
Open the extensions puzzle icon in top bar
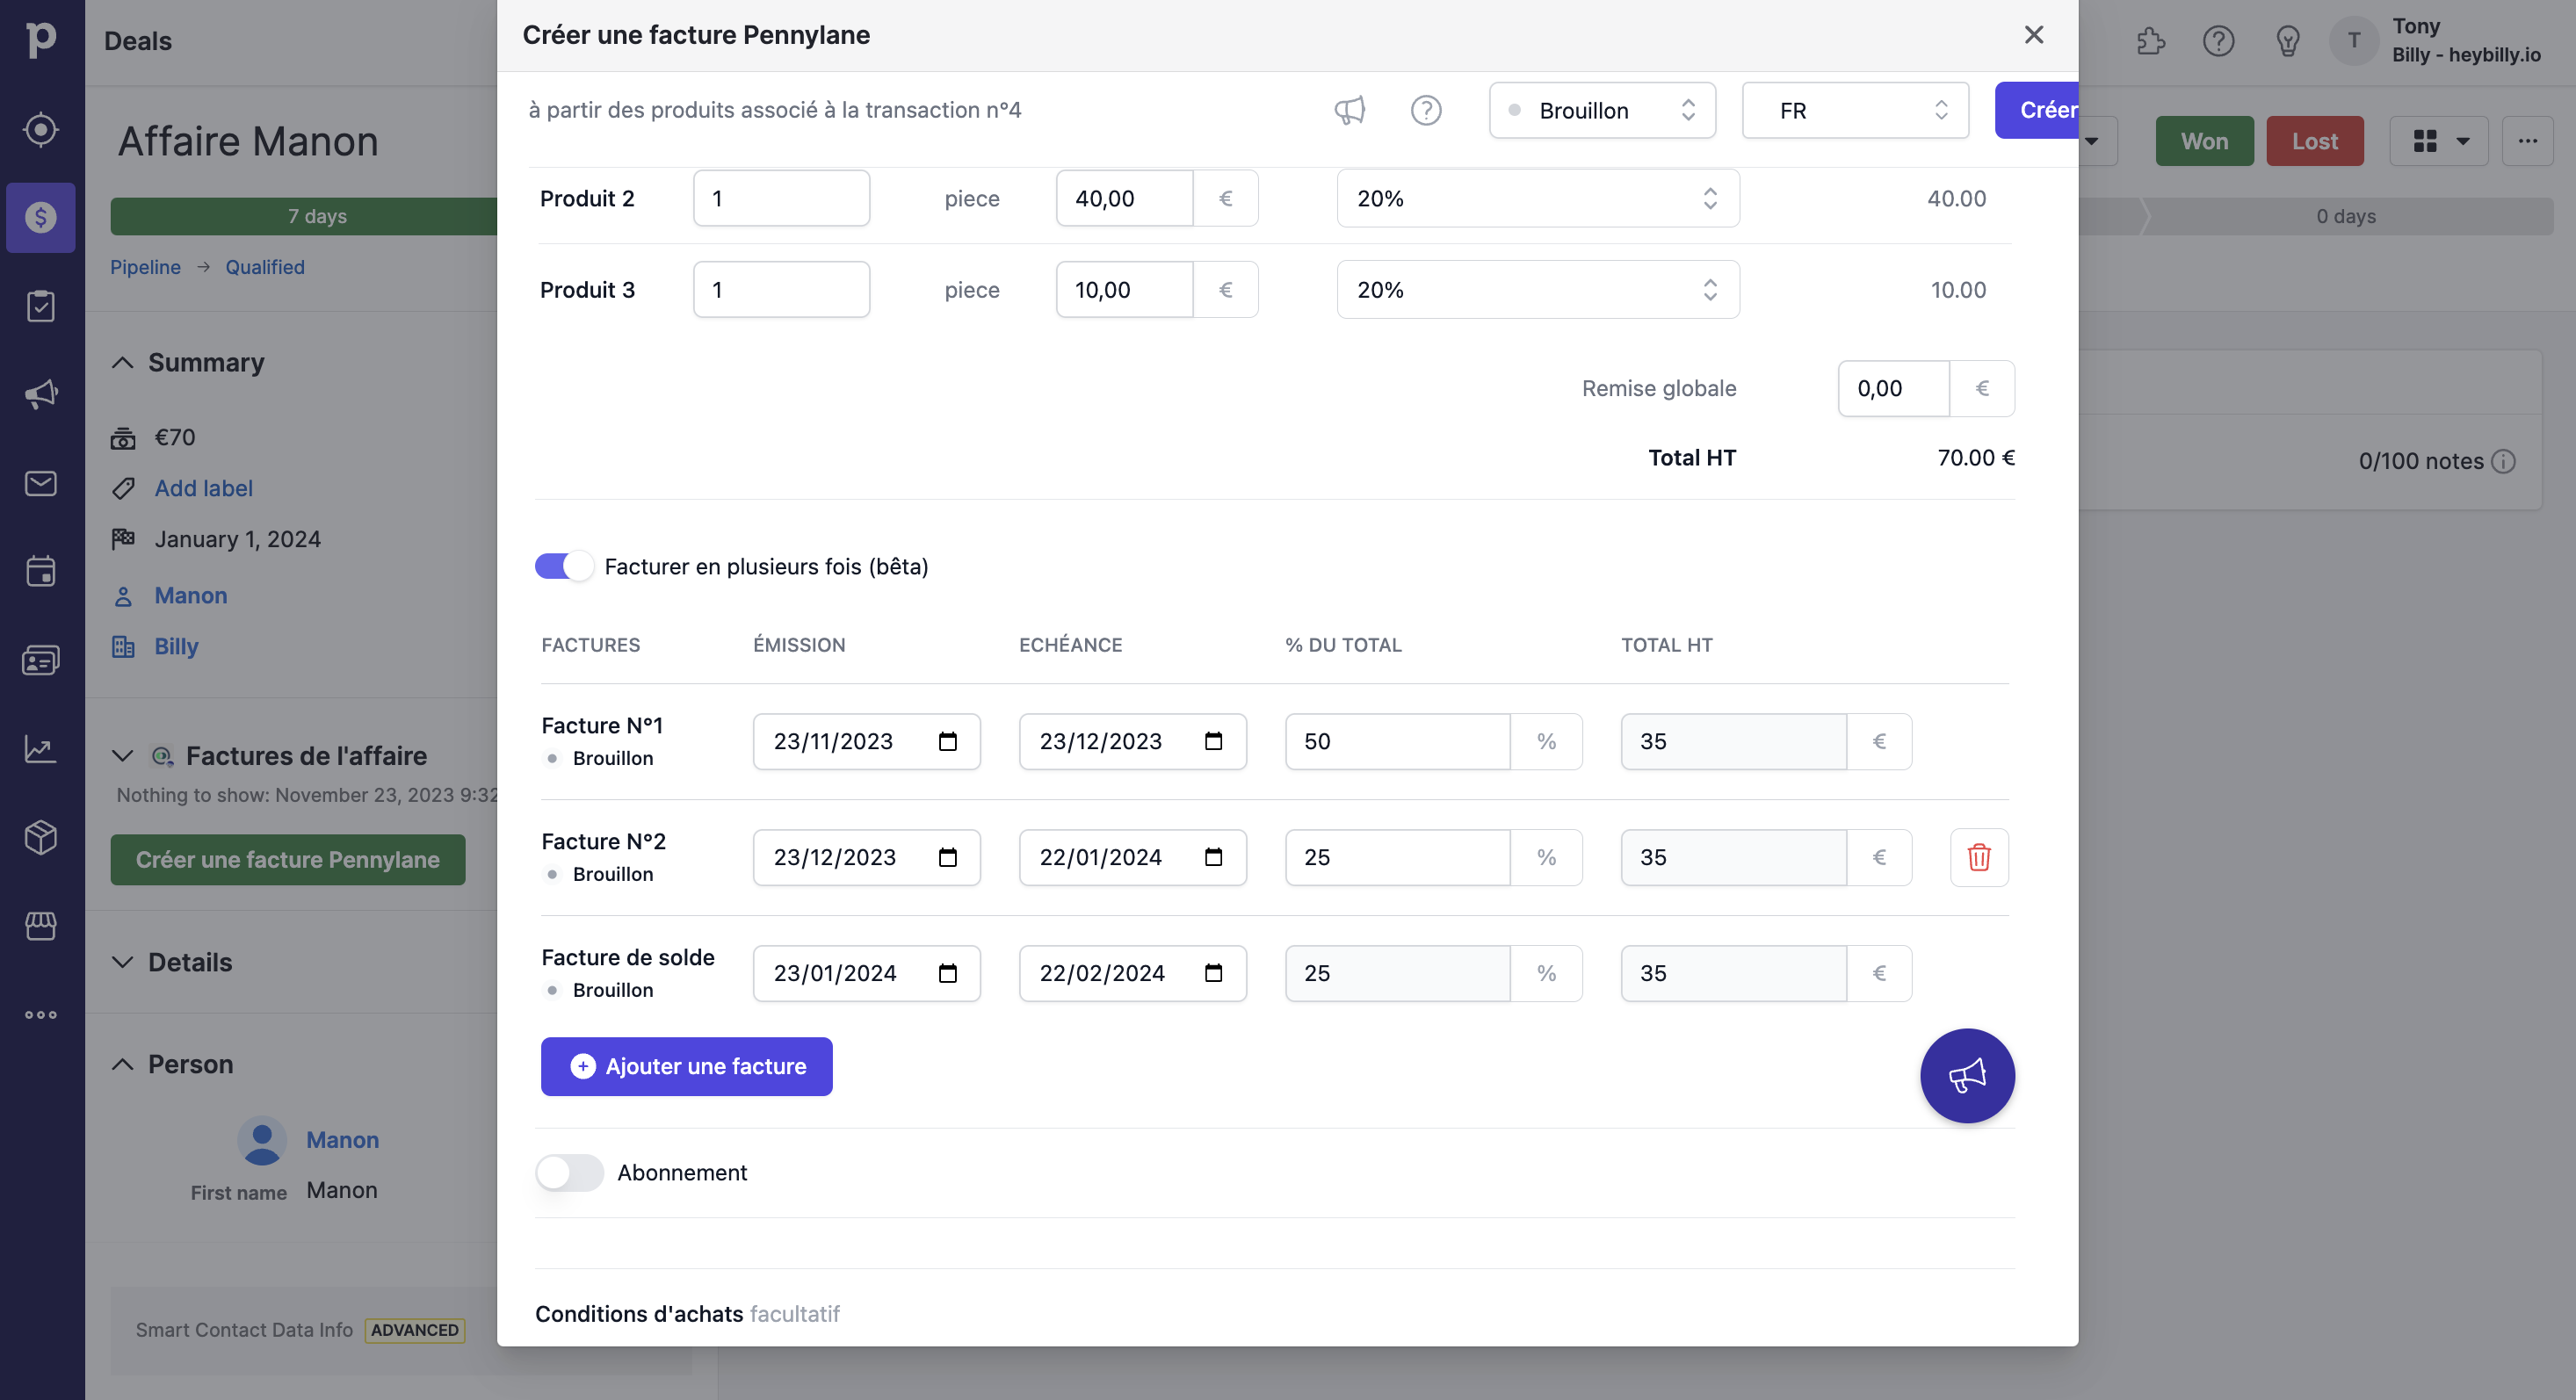(x=2151, y=41)
